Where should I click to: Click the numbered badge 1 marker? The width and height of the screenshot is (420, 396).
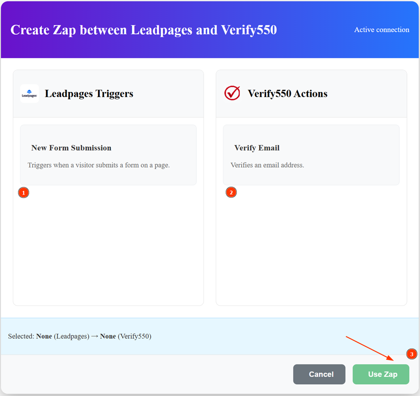tap(24, 192)
